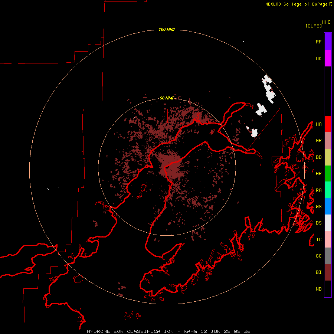334x334 pixels.
Task: Click the KAHG station identifier
Action: (190, 331)
